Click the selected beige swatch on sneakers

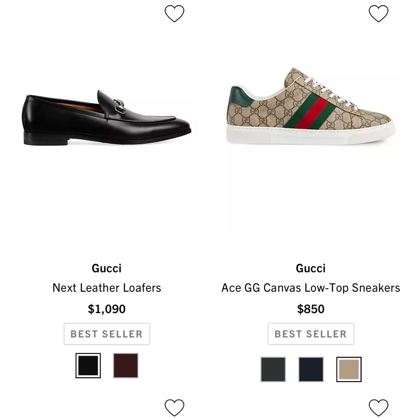click(x=348, y=370)
